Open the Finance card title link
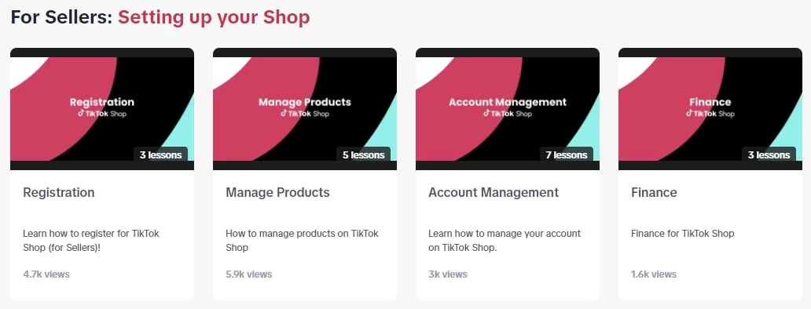The height and width of the screenshot is (309, 811). coord(654,192)
